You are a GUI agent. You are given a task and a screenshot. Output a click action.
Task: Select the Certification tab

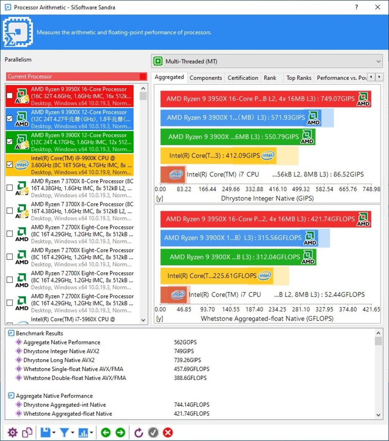(242, 78)
